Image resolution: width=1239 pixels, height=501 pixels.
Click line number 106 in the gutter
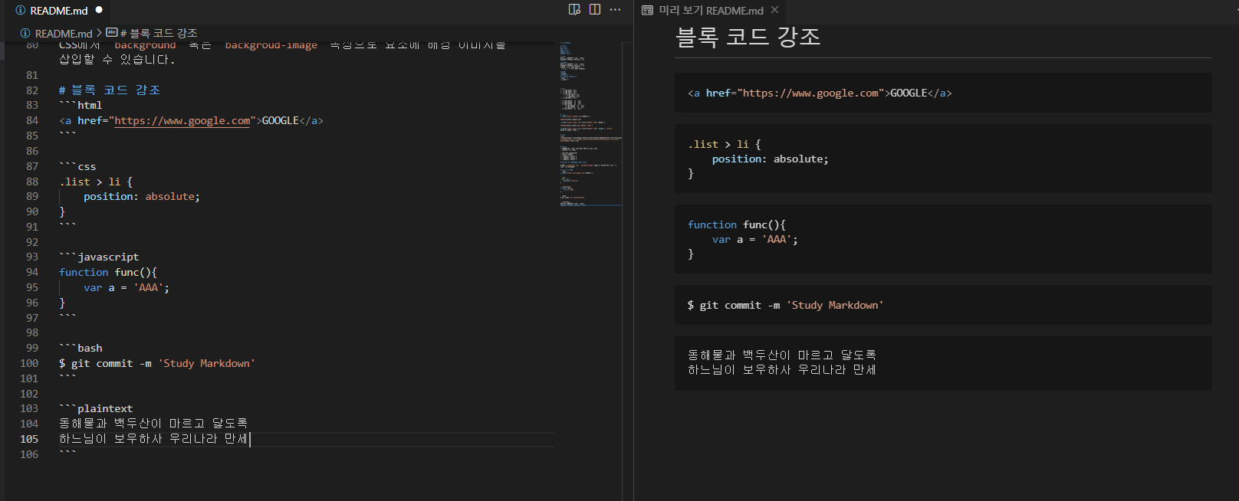click(x=29, y=454)
